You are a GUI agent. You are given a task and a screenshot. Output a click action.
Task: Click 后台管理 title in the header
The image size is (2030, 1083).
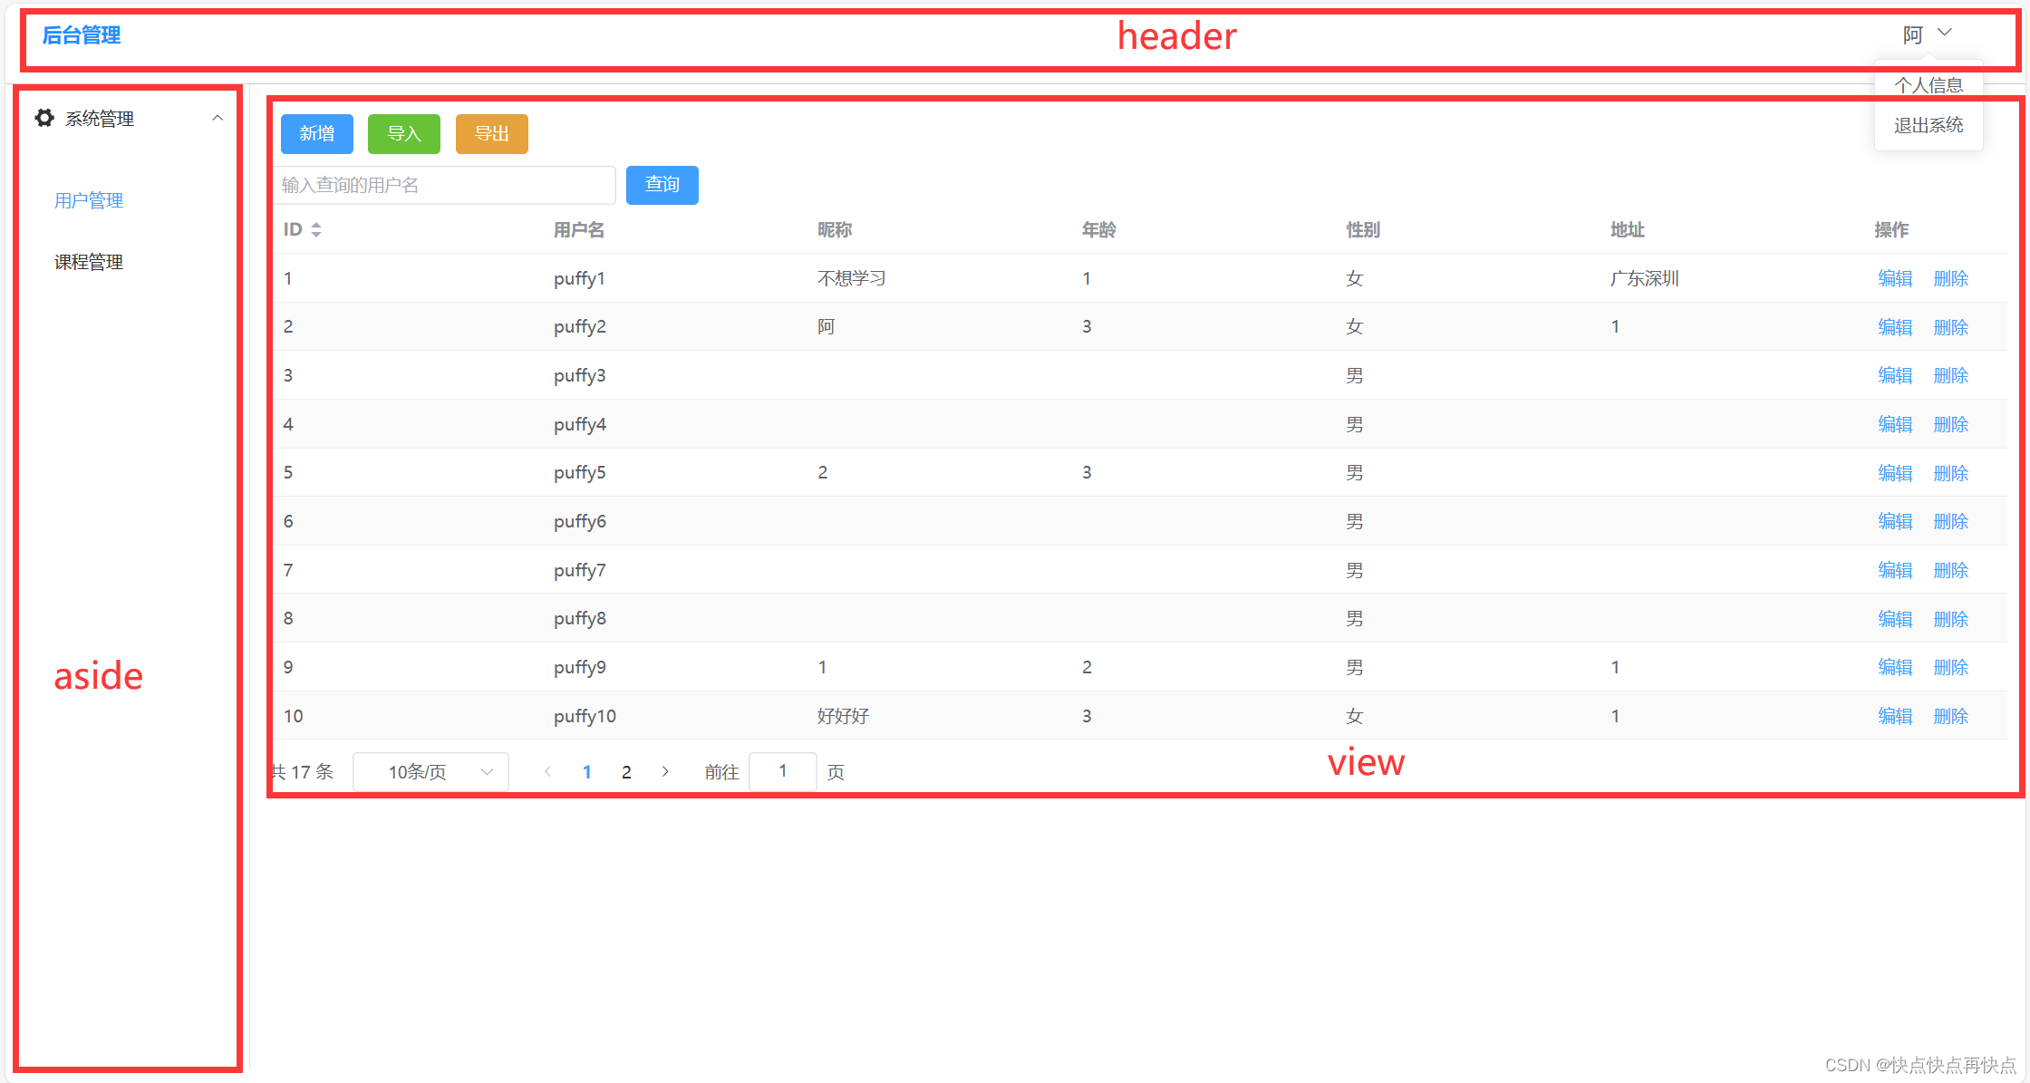[x=82, y=35]
